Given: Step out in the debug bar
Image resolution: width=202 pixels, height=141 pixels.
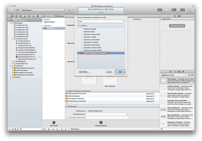Looking at the screenshot, I should [x=61, y=129].
